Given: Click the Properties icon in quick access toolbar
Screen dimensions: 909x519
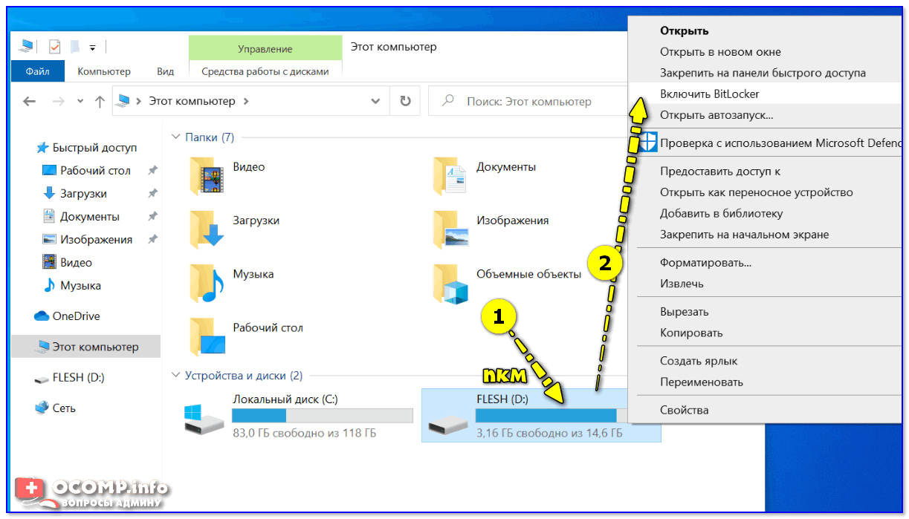Looking at the screenshot, I should click(55, 47).
